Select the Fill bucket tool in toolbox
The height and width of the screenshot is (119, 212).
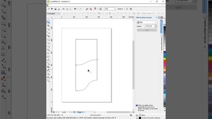coord(48,77)
